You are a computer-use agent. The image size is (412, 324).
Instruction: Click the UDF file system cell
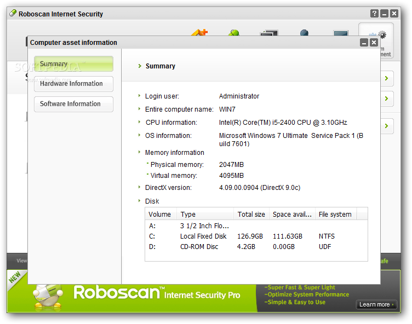325,247
